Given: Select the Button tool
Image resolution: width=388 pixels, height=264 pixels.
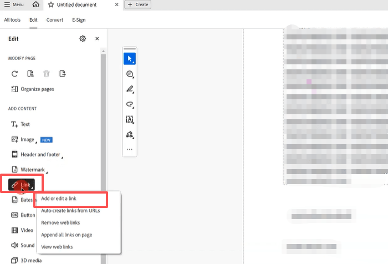Looking at the screenshot, I should [x=23, y=215].
